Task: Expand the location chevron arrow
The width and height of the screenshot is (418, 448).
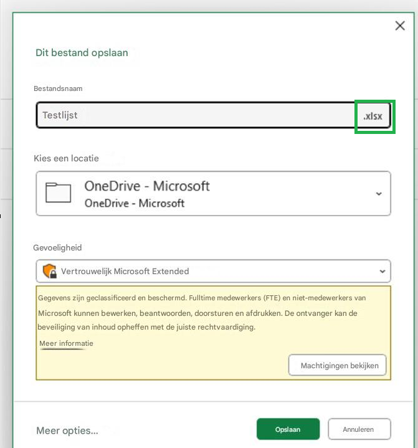Action: click(x=379, y=194)
